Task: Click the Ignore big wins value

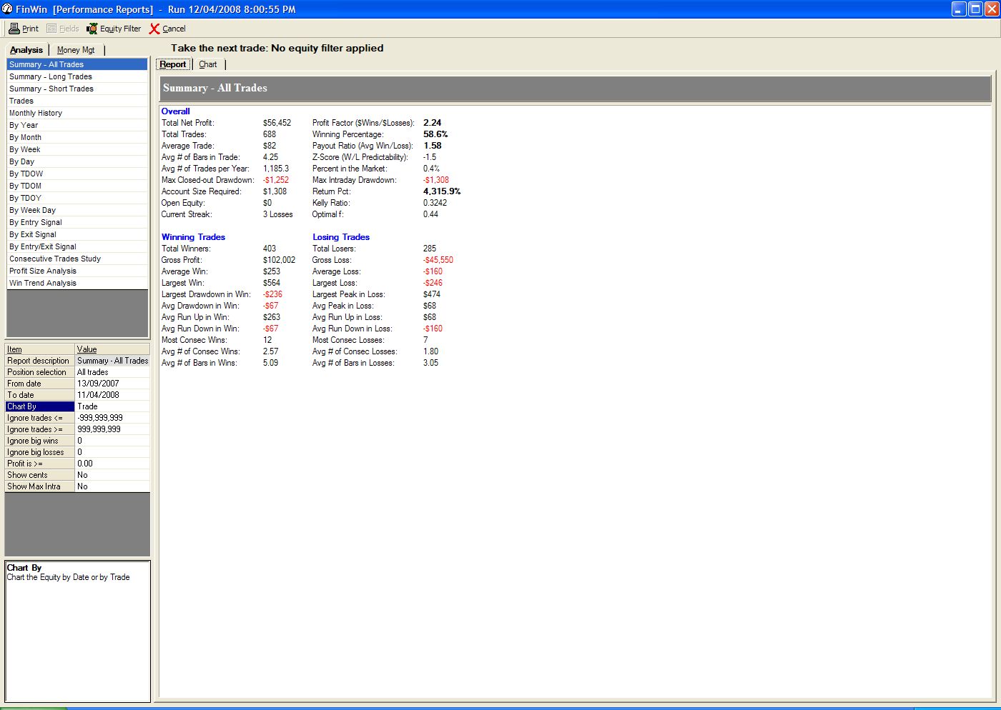Action: pyautogui.click(x=113, y=441)
